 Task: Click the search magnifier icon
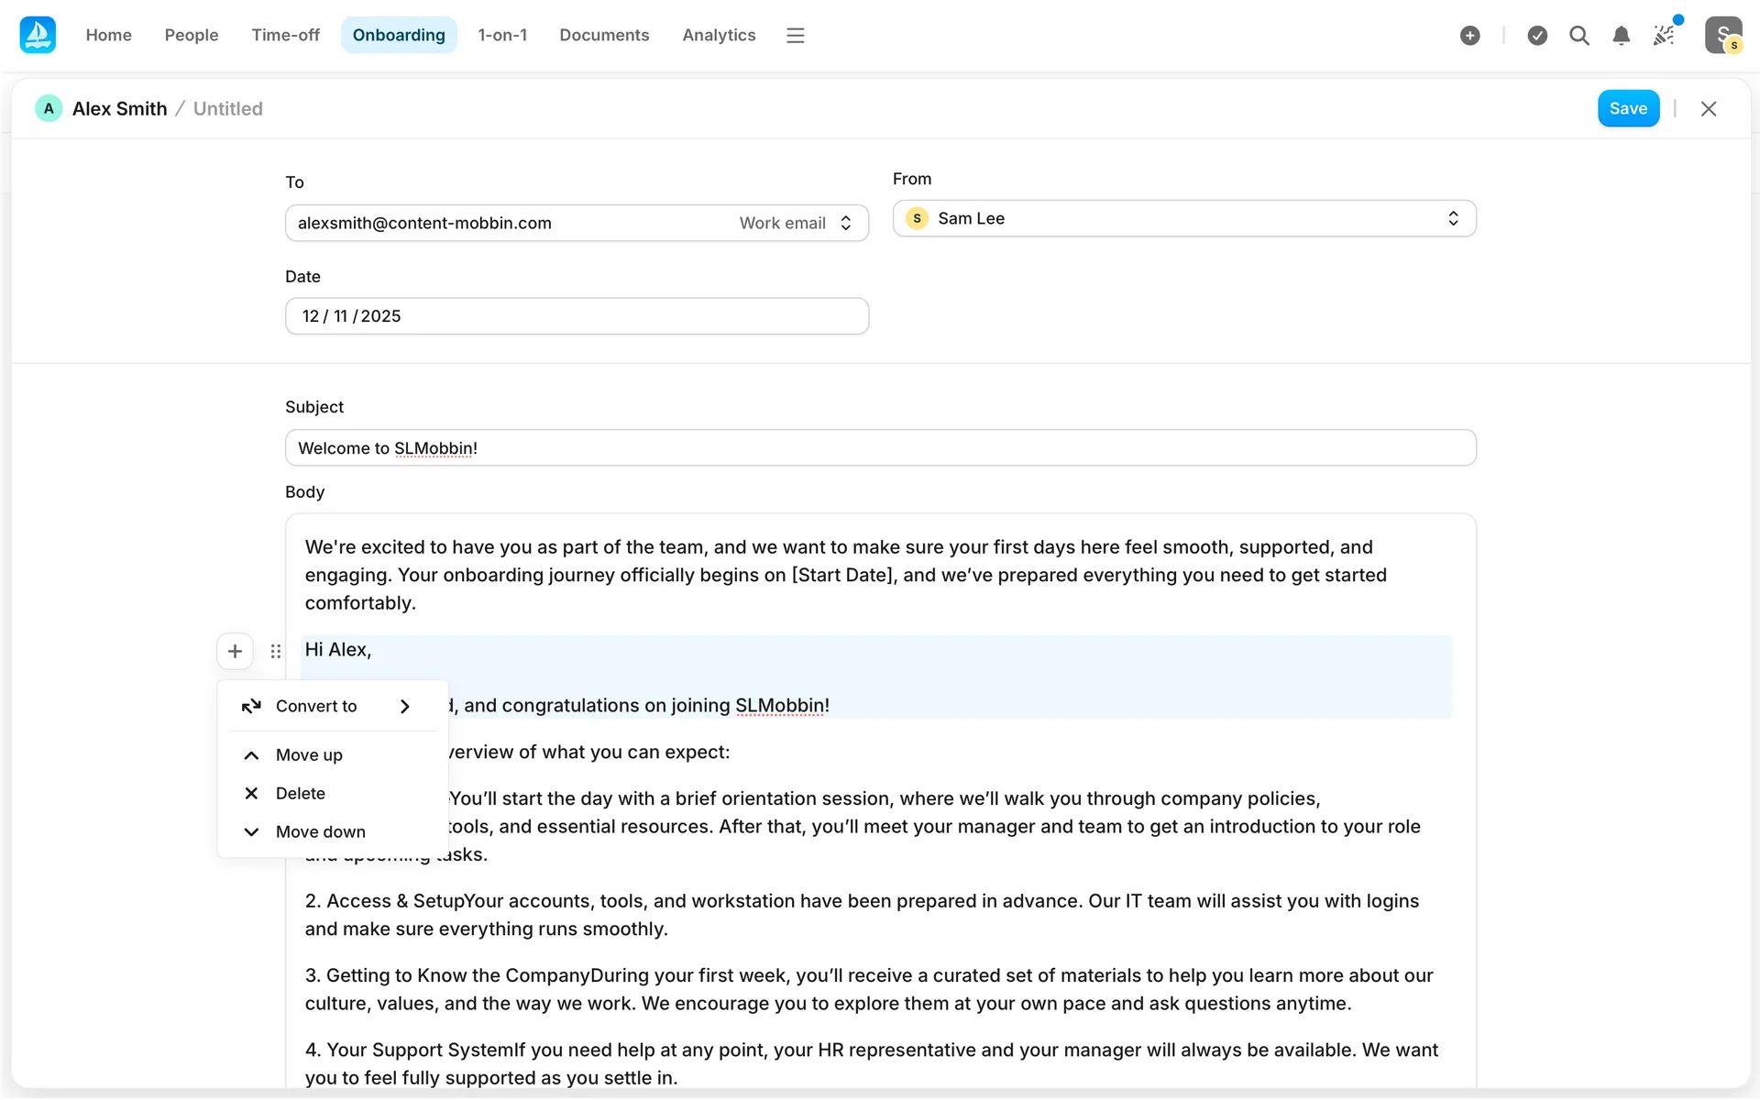(x=1578, y=35)
